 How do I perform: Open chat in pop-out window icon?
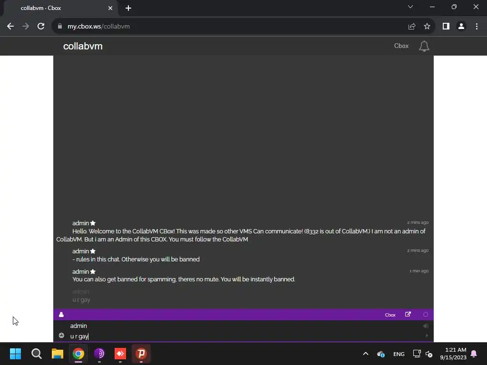(x=408, y=315)
